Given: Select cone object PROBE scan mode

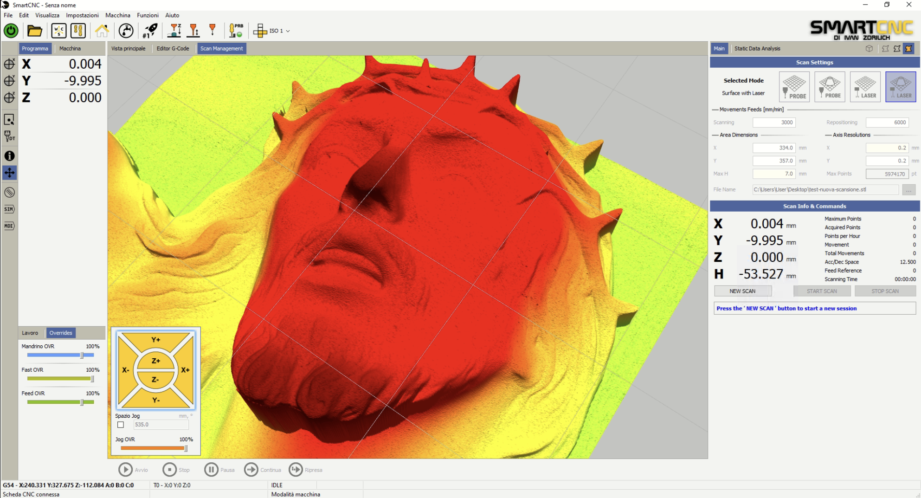Looking at the screenshot, I should 830,87.
